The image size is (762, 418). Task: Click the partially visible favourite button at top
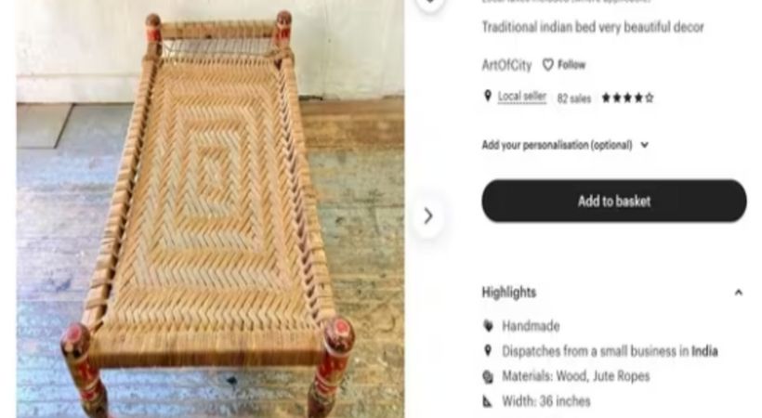(429, 3)
